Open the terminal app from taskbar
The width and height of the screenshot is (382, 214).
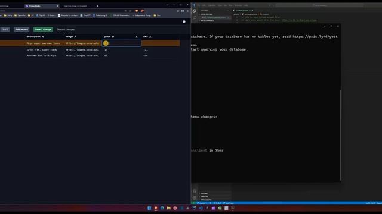pos(233,208)
